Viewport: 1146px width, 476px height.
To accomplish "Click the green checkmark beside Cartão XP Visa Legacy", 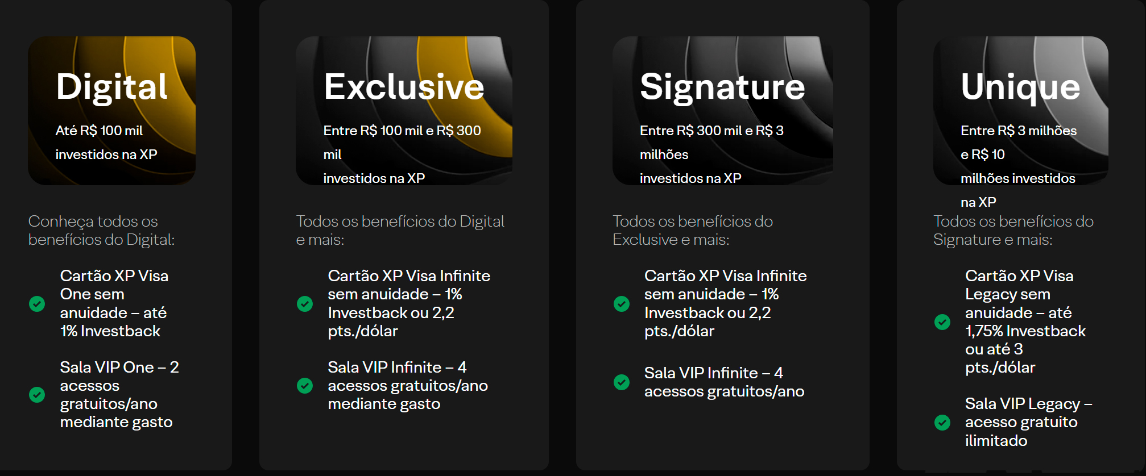I will tap(942, 322).
